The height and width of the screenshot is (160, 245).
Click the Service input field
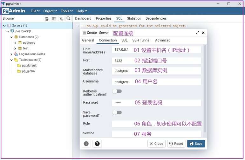click(156, 134)
